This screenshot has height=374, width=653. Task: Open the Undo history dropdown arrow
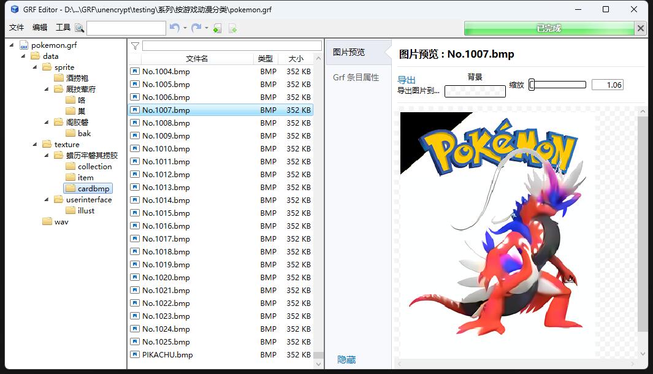[185, 28]
